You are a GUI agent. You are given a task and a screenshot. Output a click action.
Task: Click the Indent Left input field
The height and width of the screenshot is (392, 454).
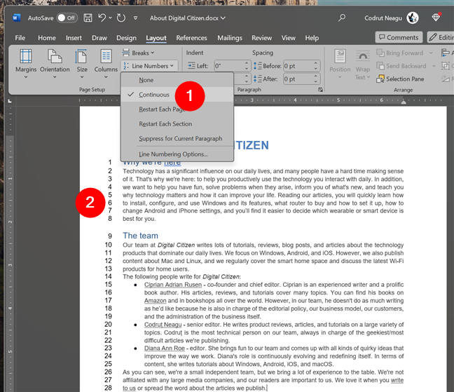(228, 66)
